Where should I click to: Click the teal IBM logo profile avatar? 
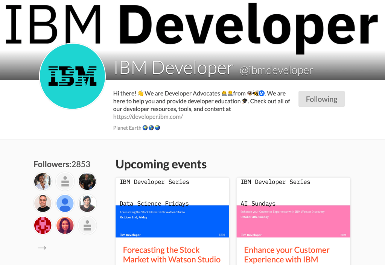[x=72, y=76]
